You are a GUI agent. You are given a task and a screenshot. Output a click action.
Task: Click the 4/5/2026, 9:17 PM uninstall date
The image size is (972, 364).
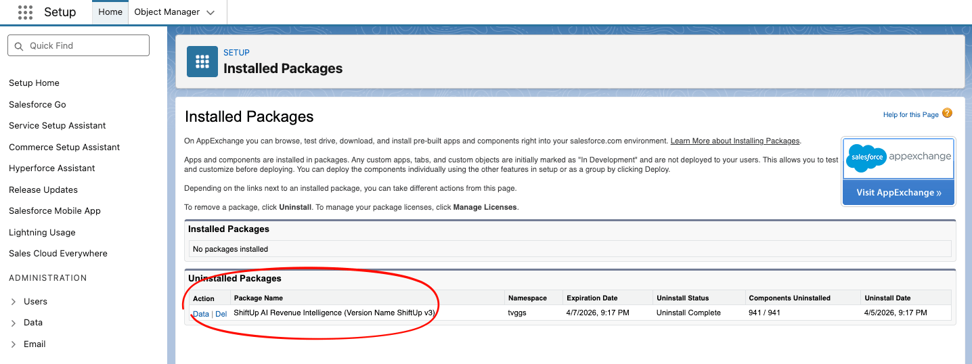tap(896, 313)
